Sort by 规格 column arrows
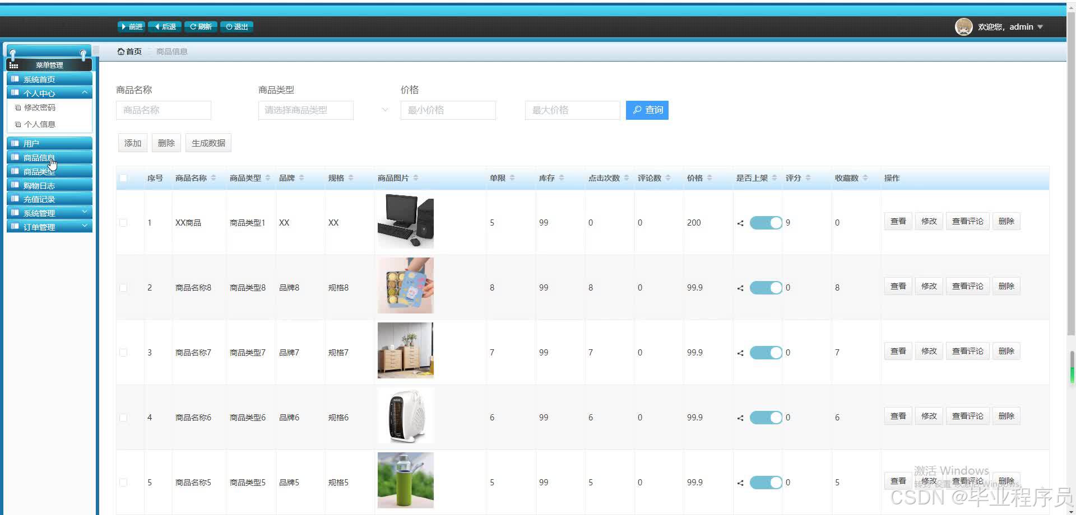This screenshot has width=1076, height=515. pyautogui.click(x=351, y=178)
